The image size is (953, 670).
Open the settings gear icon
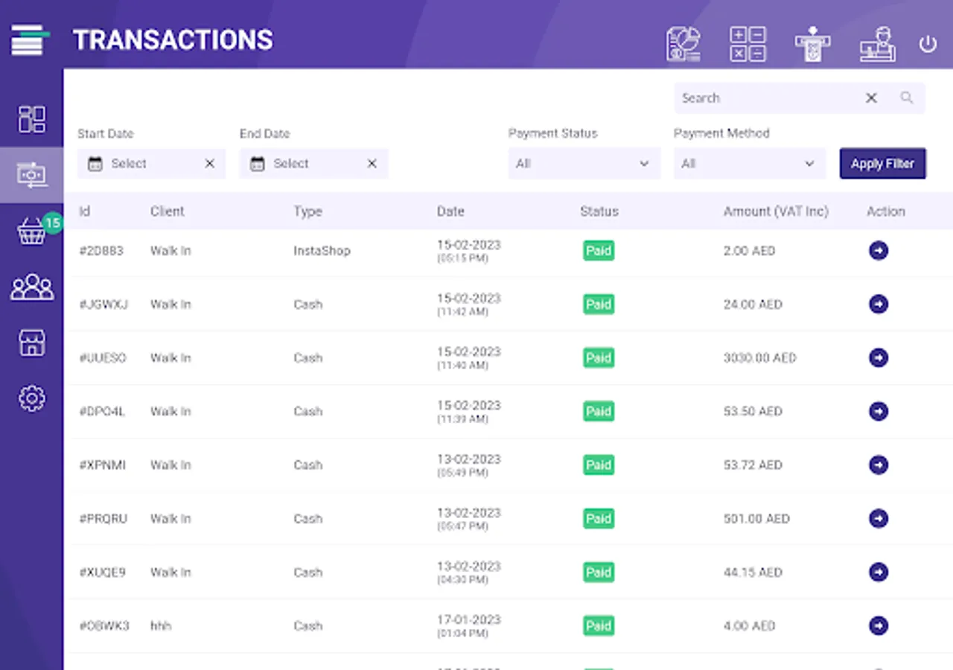[31, 398]
